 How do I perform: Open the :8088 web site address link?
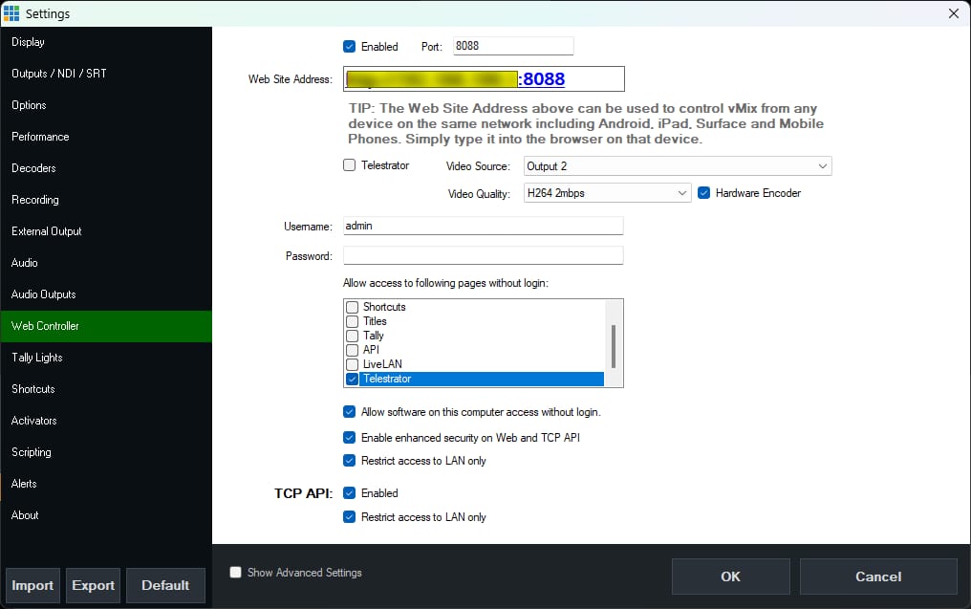point(542,78)
